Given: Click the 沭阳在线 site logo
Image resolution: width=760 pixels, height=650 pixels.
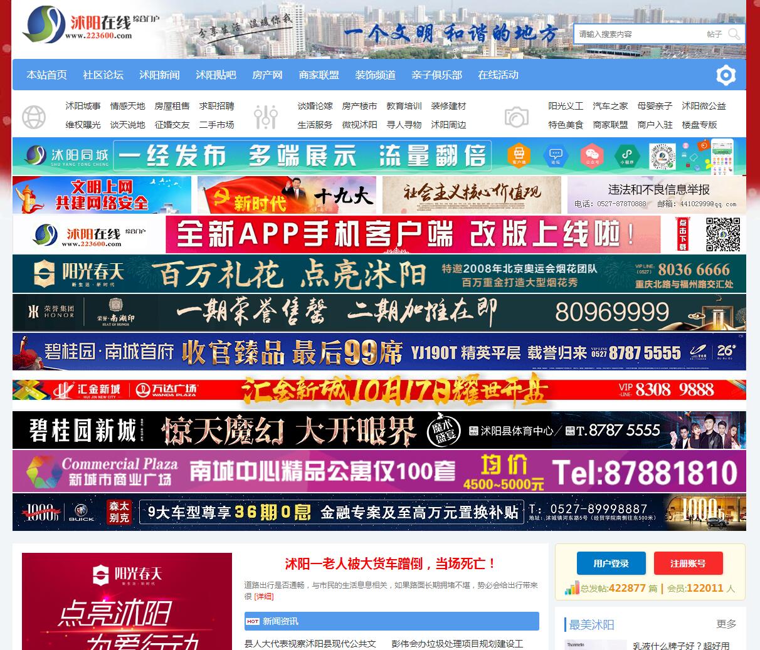Looking at the screenshot, I should point(91,25).
